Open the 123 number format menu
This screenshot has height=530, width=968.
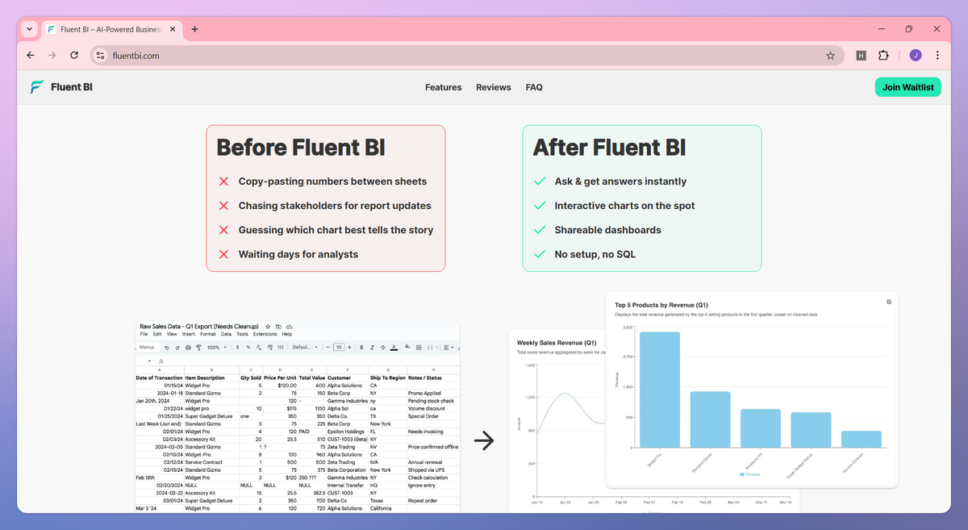pos(281,348)
